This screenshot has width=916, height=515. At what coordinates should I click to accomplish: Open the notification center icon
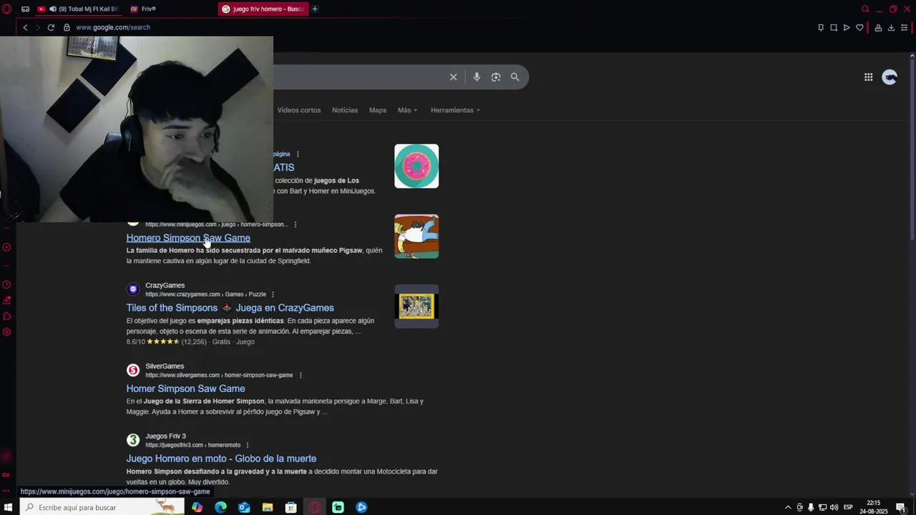tap(901, 507)
